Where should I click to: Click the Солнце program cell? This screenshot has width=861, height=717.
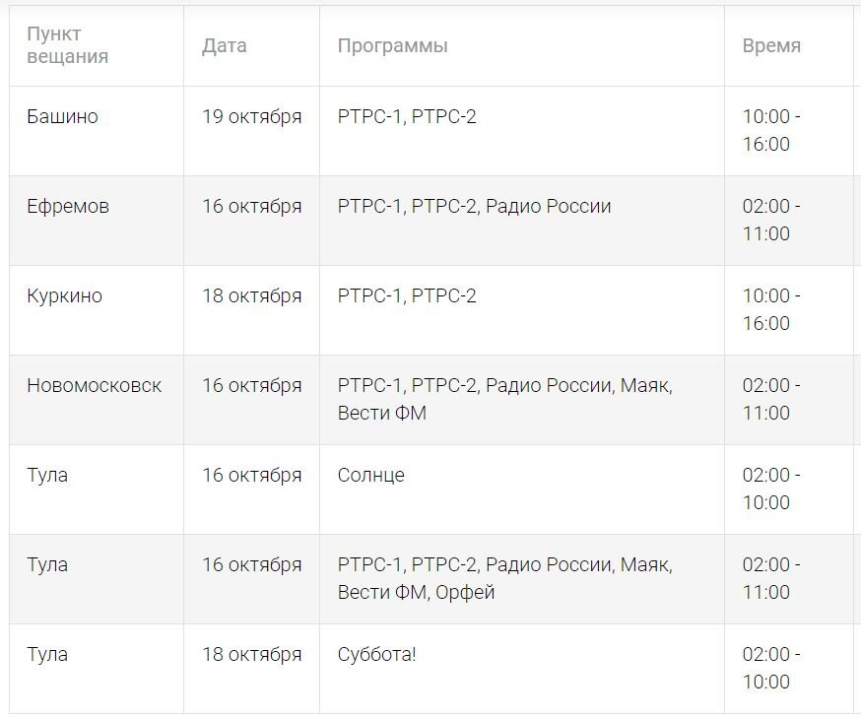click(370, 476)
